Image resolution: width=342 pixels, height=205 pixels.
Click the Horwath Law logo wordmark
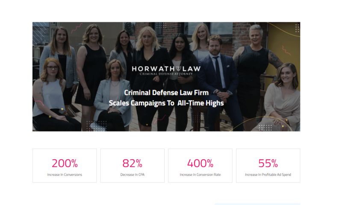[x=166, y=69]
